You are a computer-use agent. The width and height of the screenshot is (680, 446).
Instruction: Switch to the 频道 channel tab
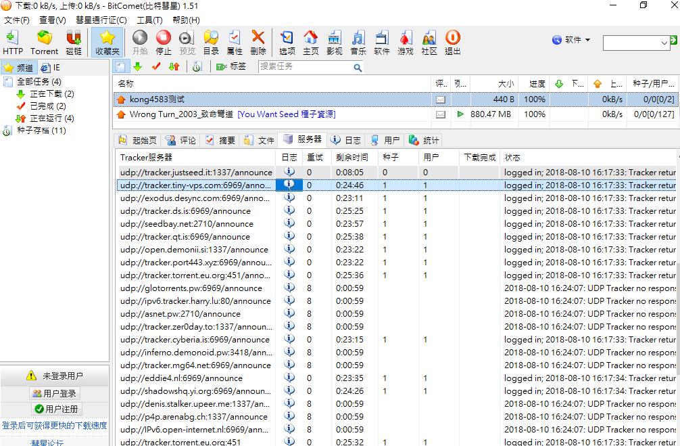[19, 68]
